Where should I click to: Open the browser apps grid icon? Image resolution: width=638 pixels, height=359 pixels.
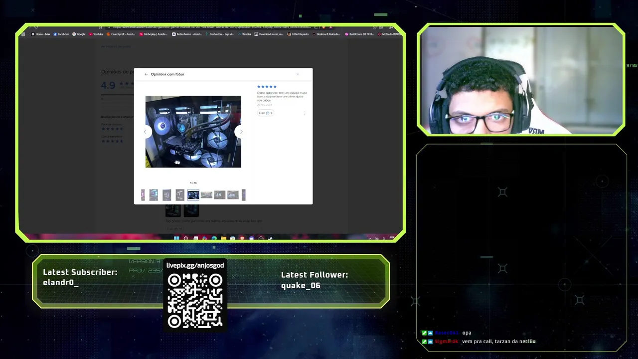[23, 34]
